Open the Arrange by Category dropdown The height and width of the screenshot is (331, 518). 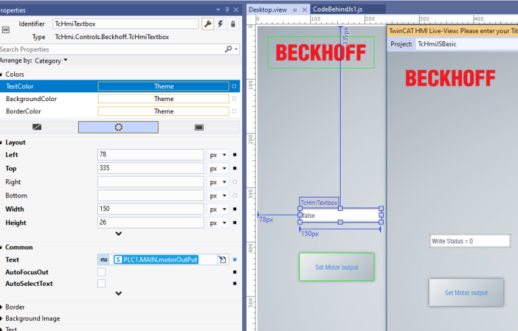tap(51, 61)
